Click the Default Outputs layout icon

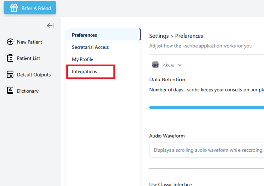point(10,74)
